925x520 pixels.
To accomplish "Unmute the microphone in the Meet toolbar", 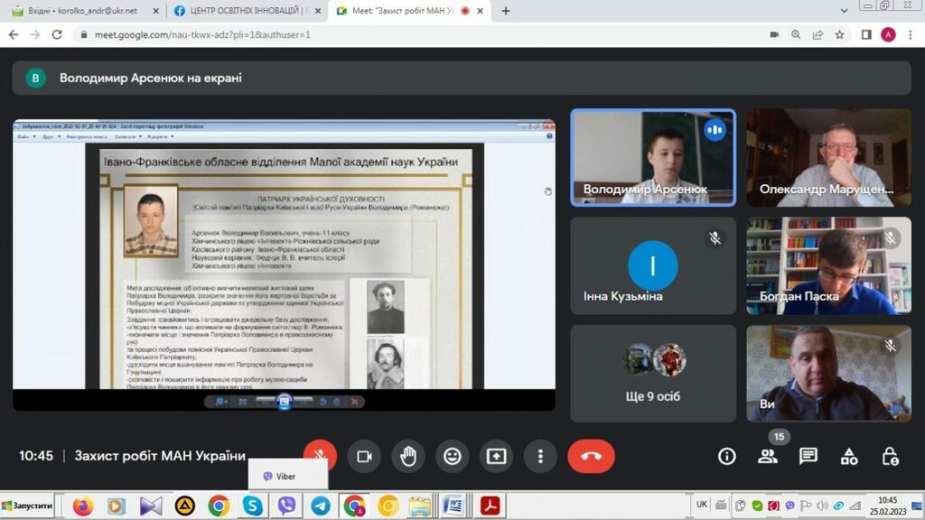I will tap(320, 456).
